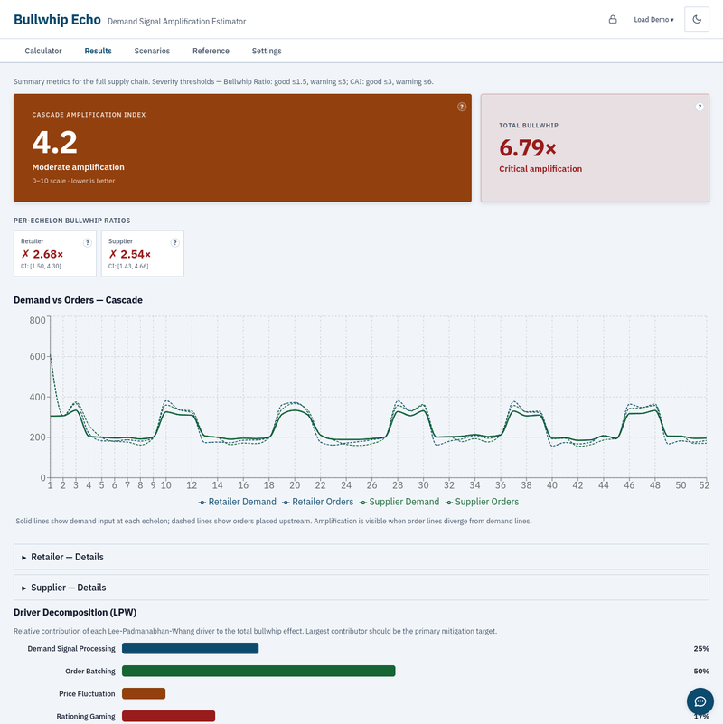Click the 4.2 Cascade Amplification Index value
The height and width of the screenshot is (724, 723).
tap(54, 142)
